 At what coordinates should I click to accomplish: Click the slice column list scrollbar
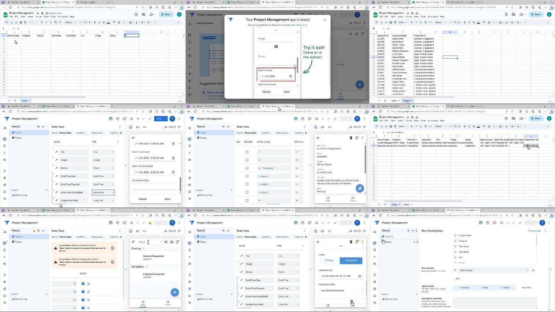pyautogui.click(x=537, y=239)
